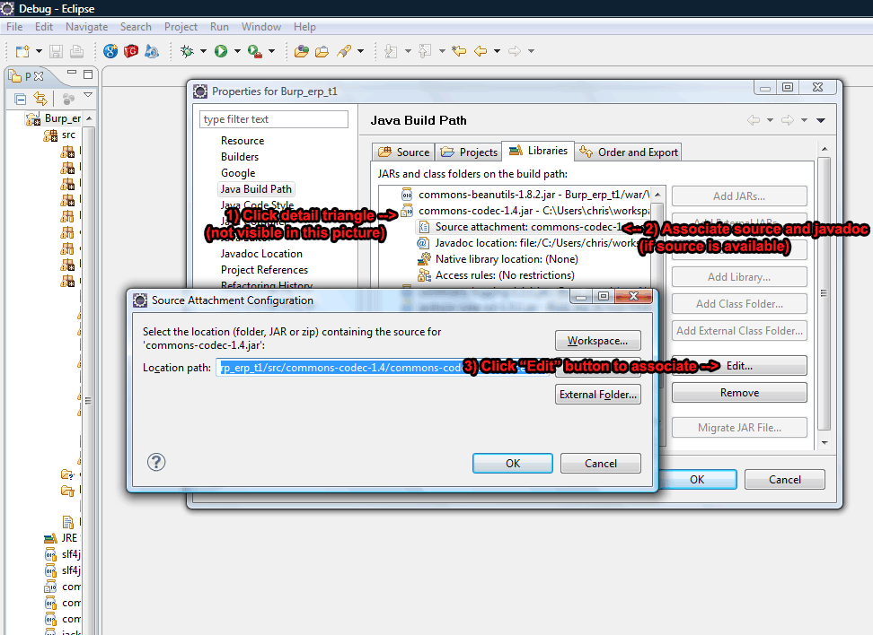Toggle Link with Editor in Package Explorer
The image size is (873, 635).
(40, 99)
